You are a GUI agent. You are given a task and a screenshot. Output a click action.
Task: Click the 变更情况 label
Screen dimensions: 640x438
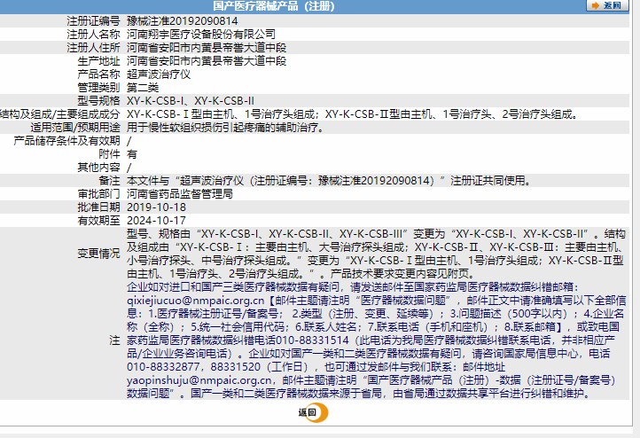point(98,254)
